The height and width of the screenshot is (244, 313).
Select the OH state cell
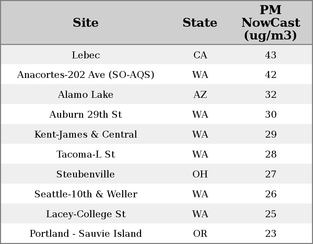(200, 174)
